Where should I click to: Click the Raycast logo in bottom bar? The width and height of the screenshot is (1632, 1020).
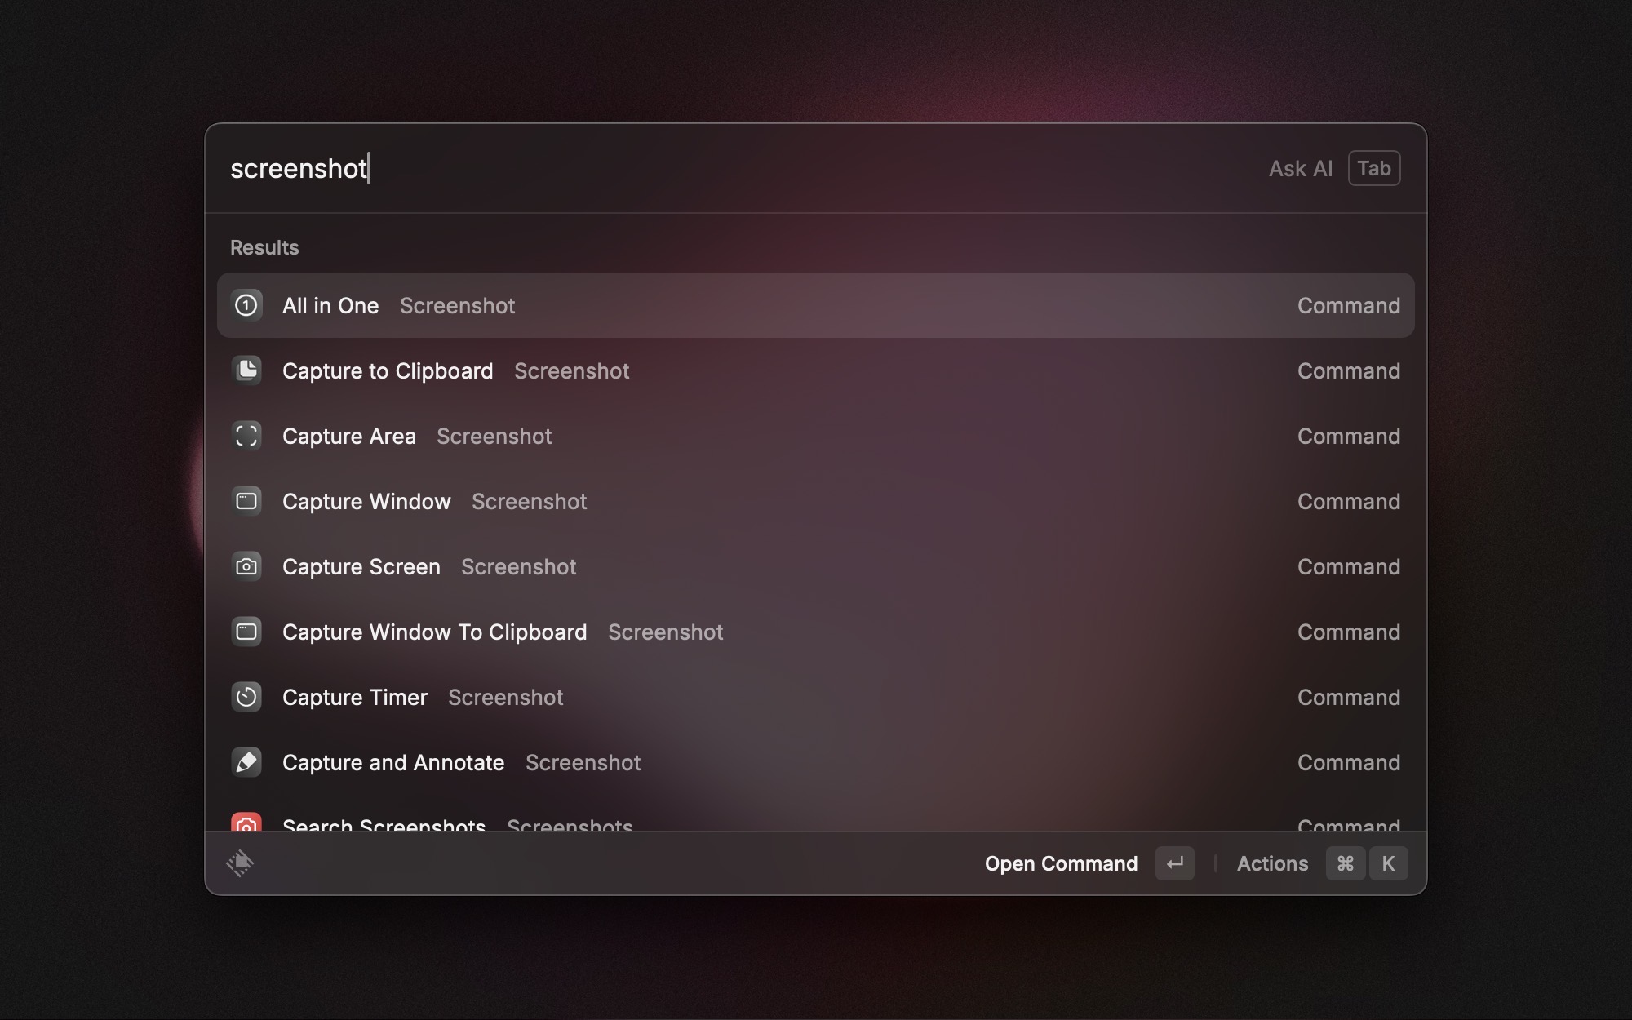click(240, 863)
